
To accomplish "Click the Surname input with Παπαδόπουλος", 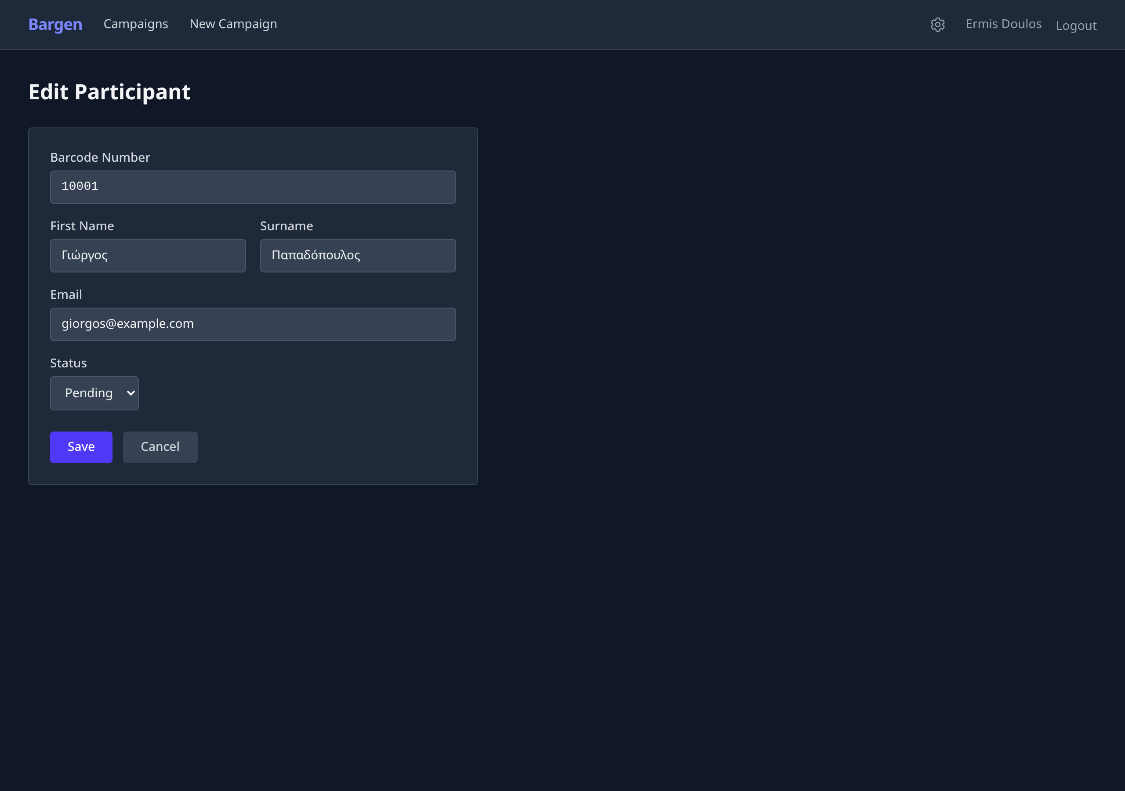I will pyautogui.click(x=358, y=256).
